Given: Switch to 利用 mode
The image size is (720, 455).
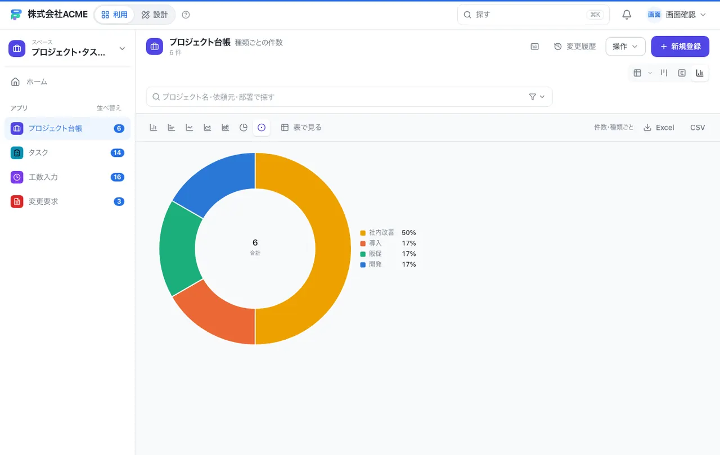Looking at the screenshot, I should tap(114, 15).
